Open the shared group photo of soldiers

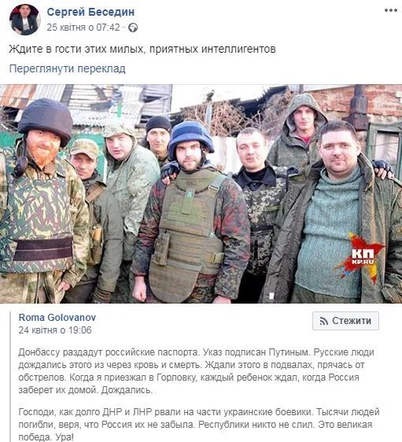pyautogui.click(x=201, y=194)
